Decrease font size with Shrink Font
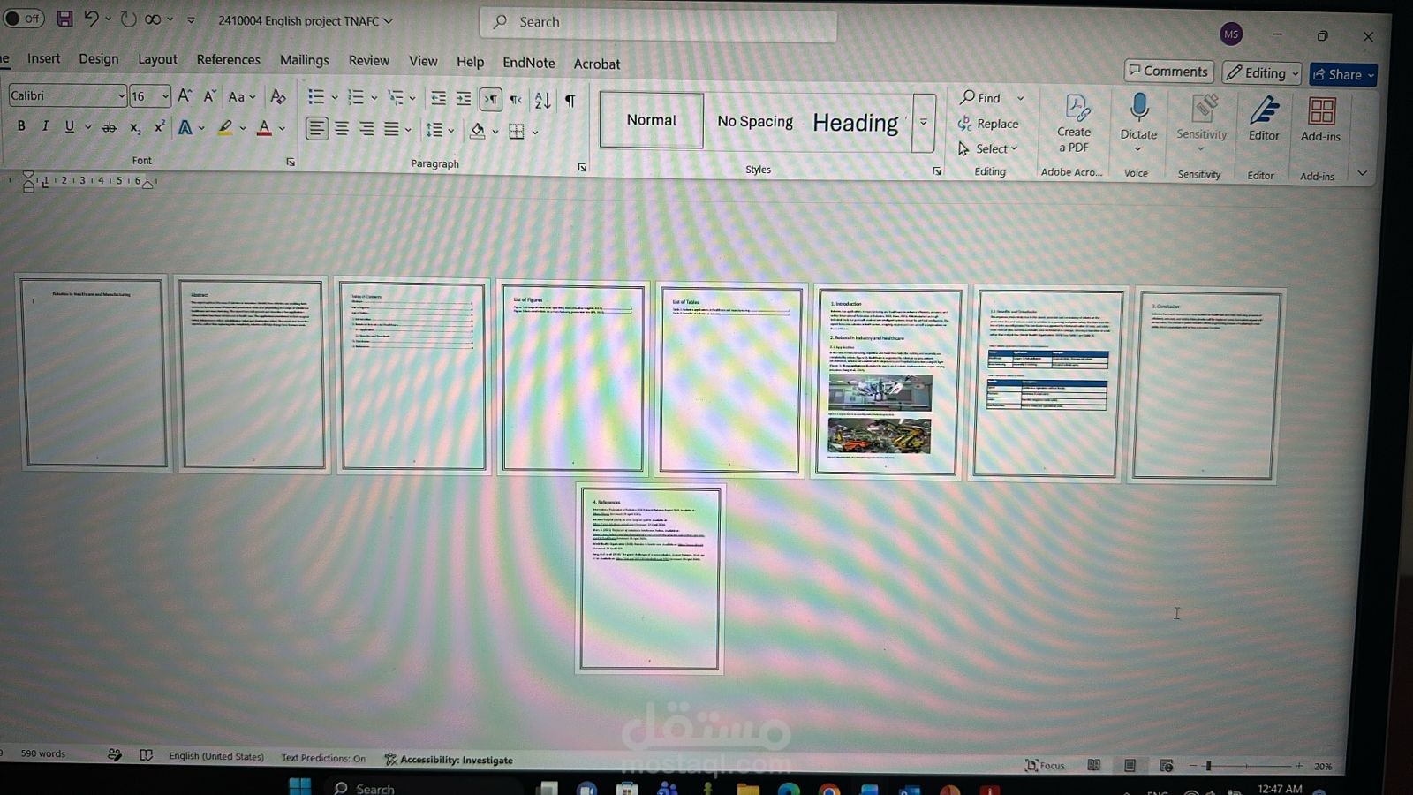Screen dimensions: 1413x795 [x=209, y=96]
